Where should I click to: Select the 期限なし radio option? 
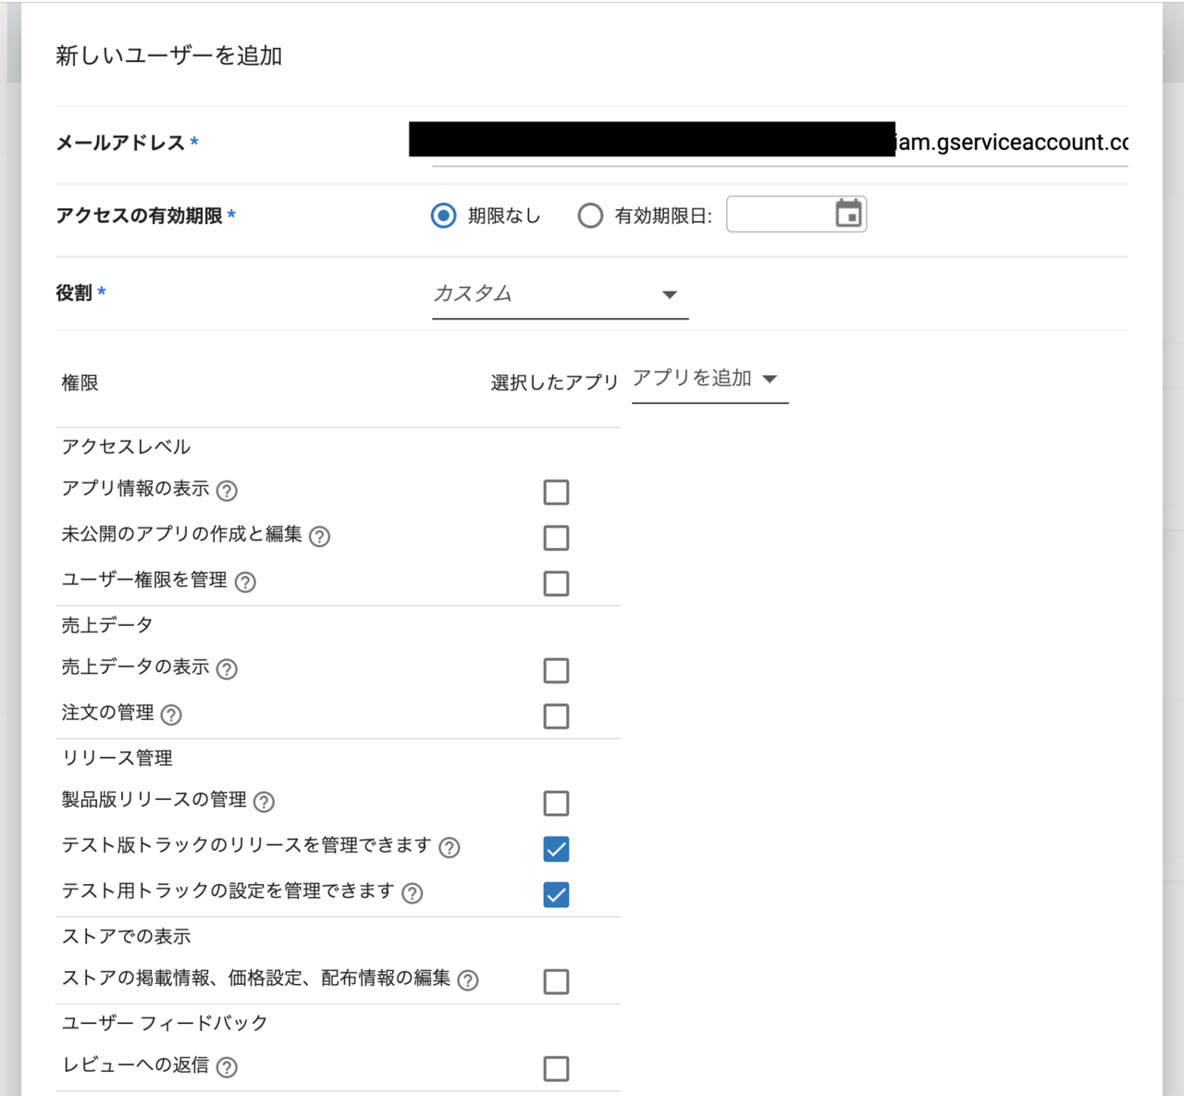coord(444,216)
